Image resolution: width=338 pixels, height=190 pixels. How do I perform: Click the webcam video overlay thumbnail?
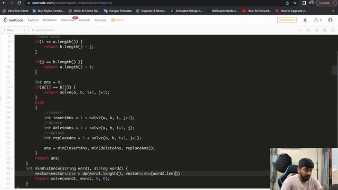304,169
